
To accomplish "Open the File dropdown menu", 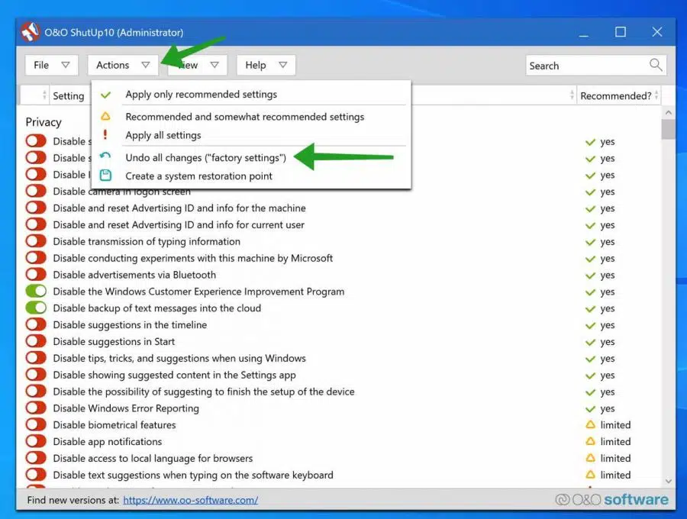I will (51, 65).
